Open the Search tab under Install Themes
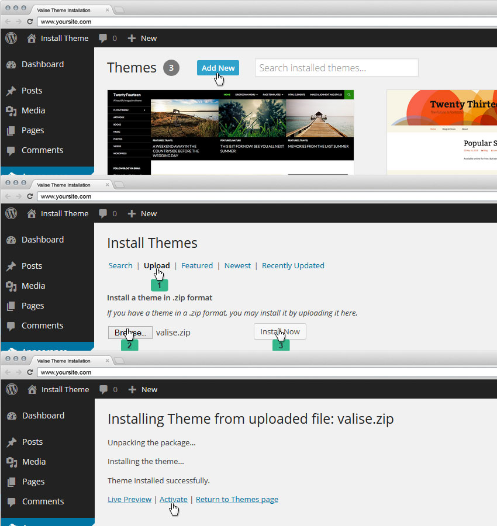Screen dimensions: 497x526 (x=120, y=266)
